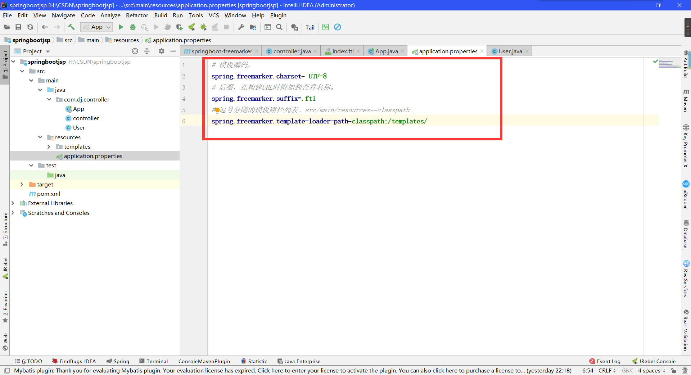Expand the templates folder
The width and height of the screenshot is (691, 375).
[49, 146]
